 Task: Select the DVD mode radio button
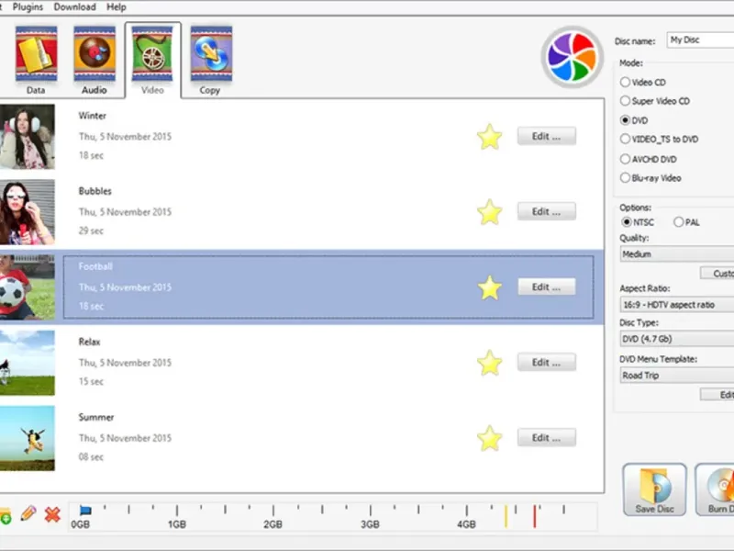625,120
